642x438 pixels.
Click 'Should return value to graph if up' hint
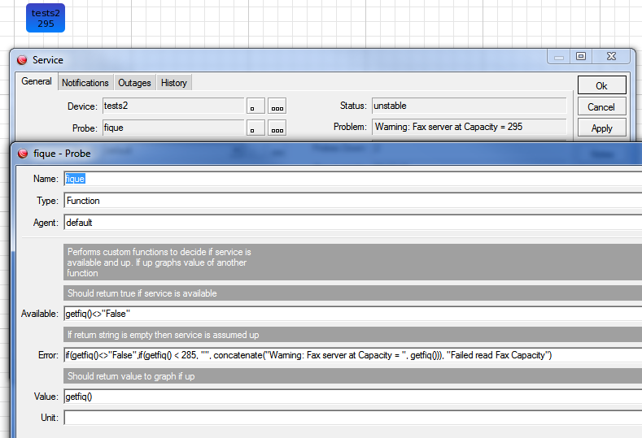coord(131,376)
